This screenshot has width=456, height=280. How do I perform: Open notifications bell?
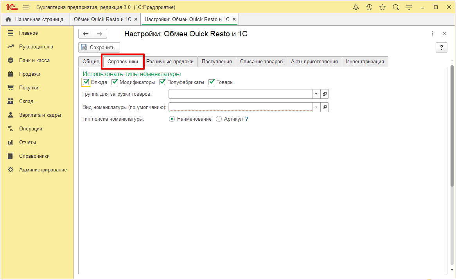click(355, 7)
